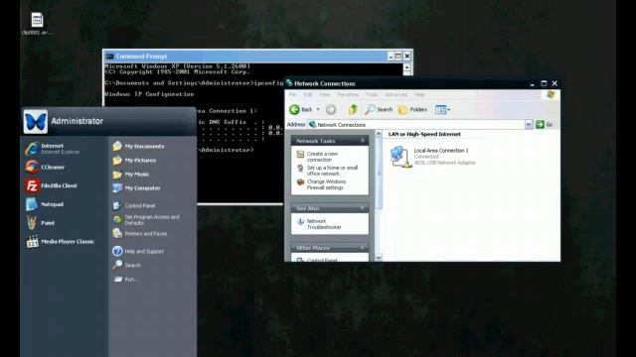Open the Edit menu in Network Connections
This screenshot has width=636, height=357.
coord(308,95)
